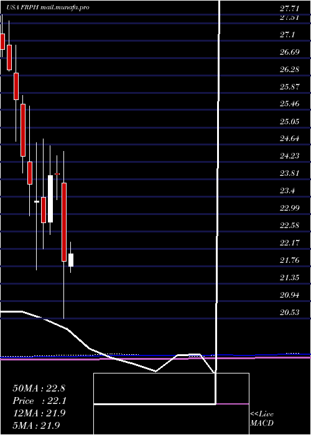Click the 26.69 price axis label

[x=289, y=52]
